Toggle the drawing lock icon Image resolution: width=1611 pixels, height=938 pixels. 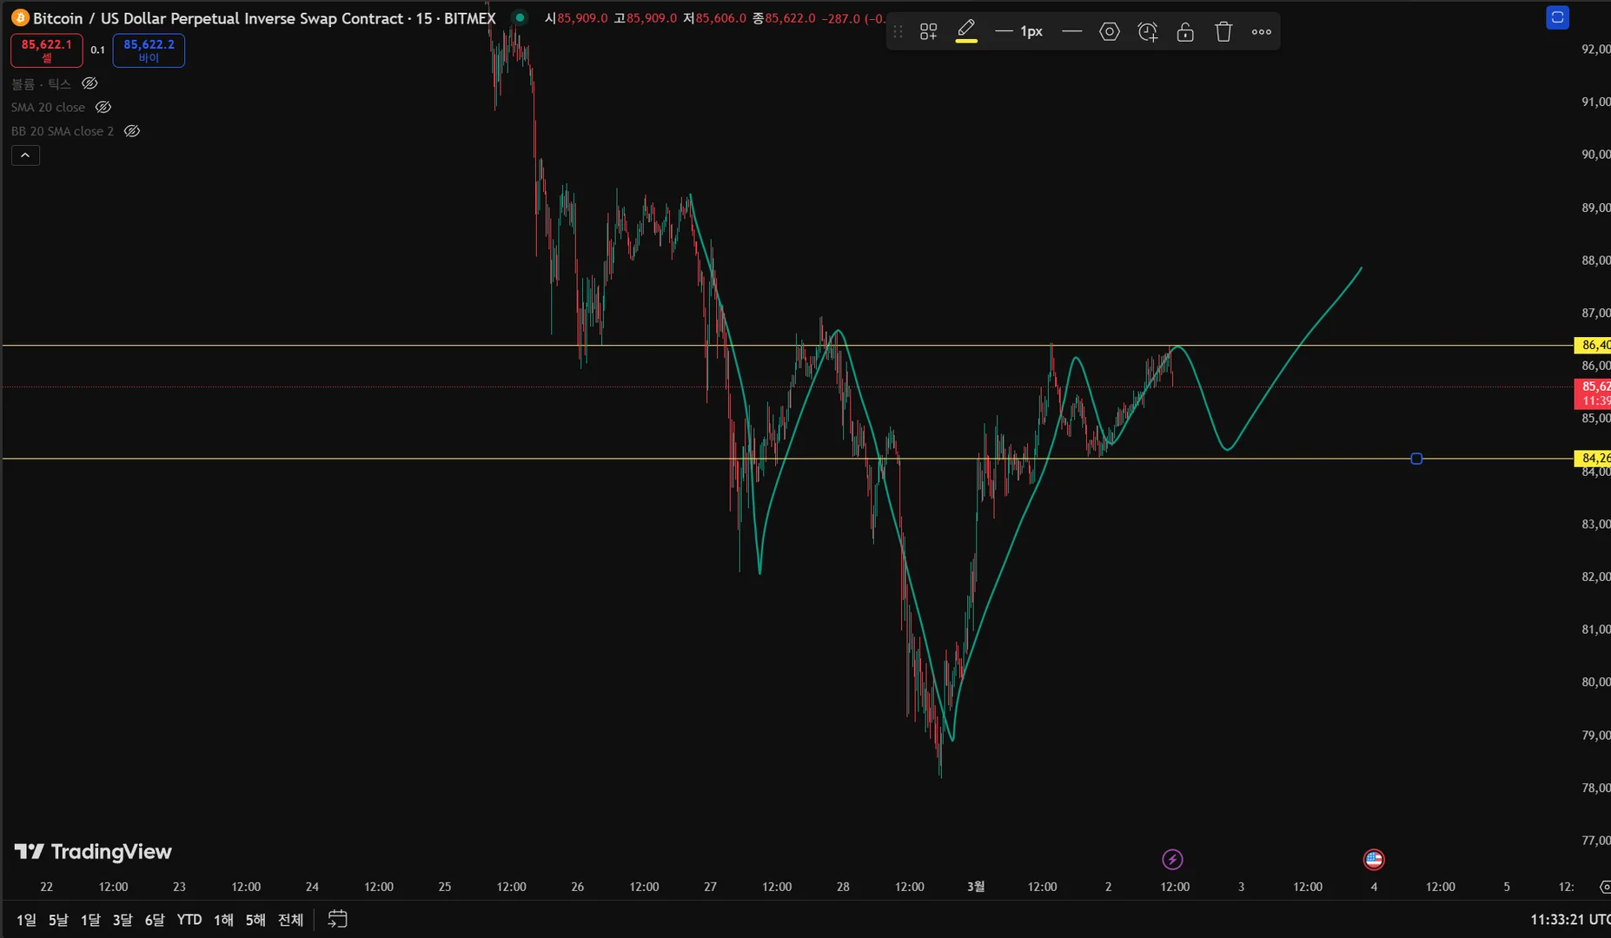click(x=1185, y=32)
